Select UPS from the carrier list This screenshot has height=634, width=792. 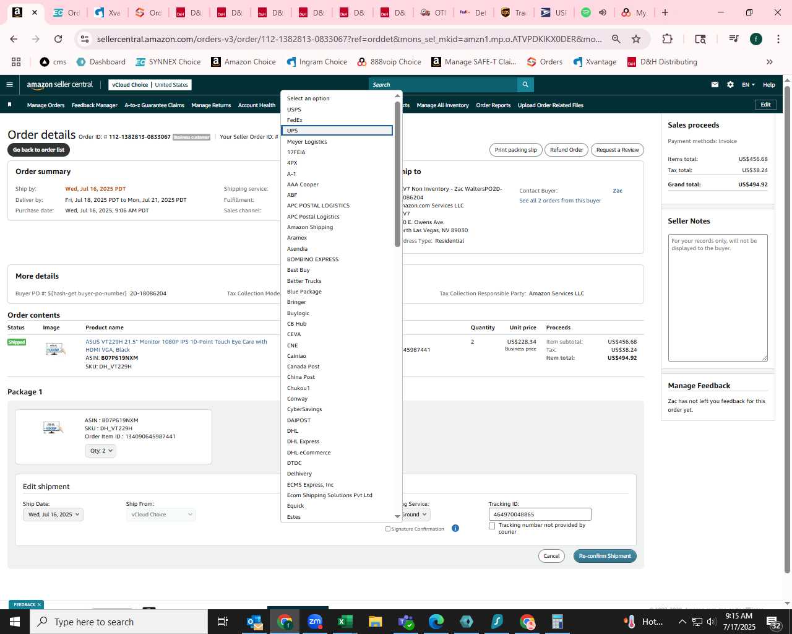click(337, 131)
